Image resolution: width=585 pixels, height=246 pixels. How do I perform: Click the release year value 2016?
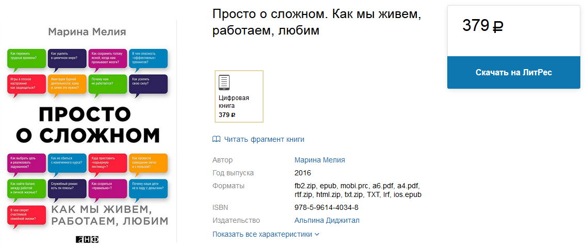tap(303, 173)
